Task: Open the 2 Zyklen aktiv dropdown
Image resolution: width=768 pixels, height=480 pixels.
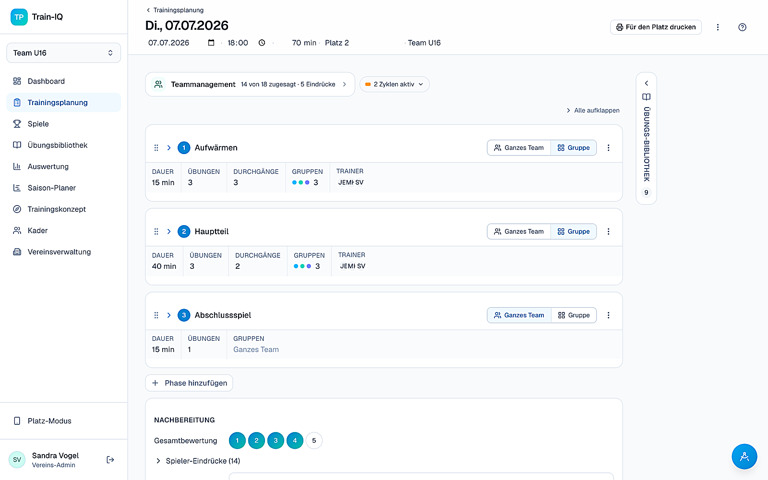Action: [x=394, y=84]
